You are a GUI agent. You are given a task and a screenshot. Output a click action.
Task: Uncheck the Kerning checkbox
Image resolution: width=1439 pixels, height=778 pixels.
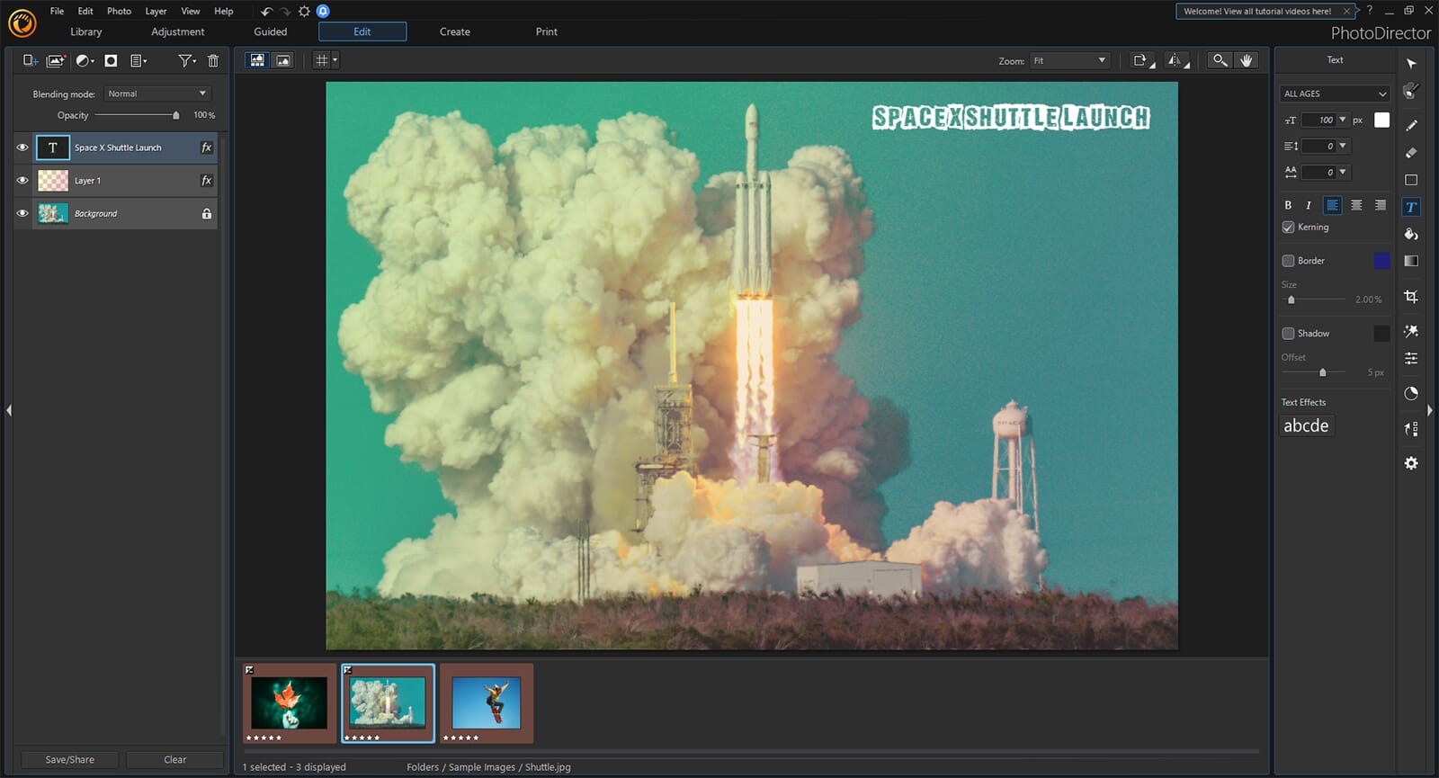pos(1288,228)
